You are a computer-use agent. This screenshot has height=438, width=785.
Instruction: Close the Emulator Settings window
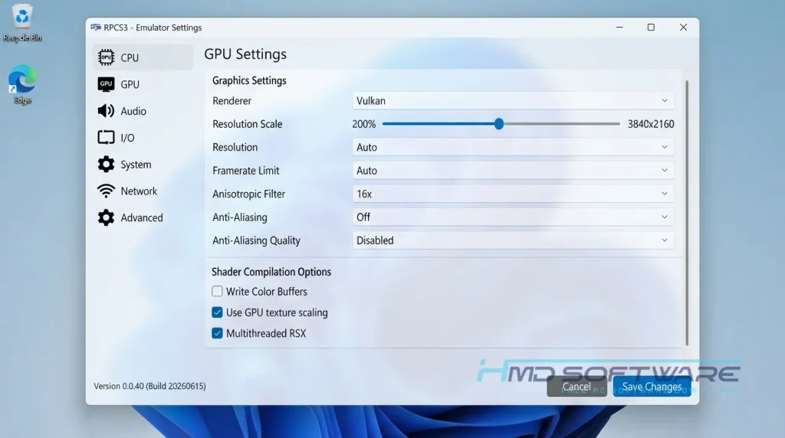[x=683, y=28]
